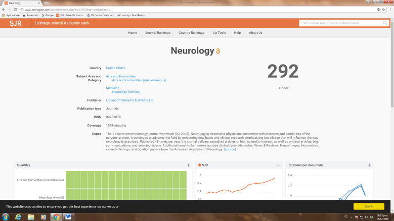
Task: Open Internet Explorer from the taskbar
Action: (19, 216)
